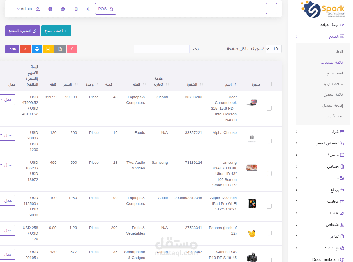
Task: Click the briefcase icon for محاسبة
Action: (342, 201)
